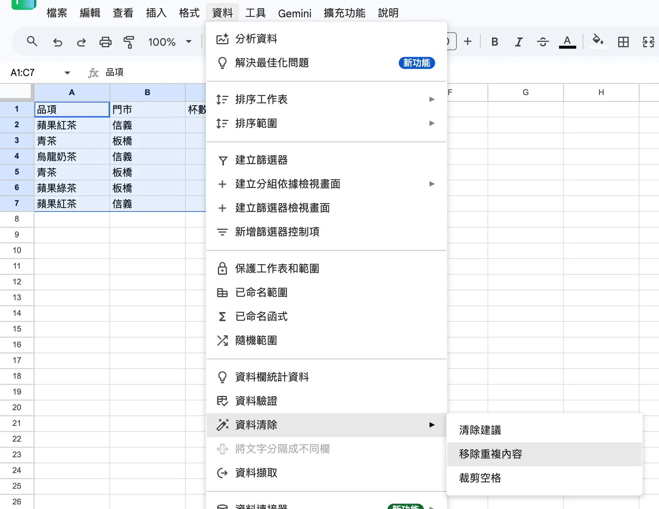This screenshot has height=509, width=659.
Task: Choose 分析資料 from the data menu
Action: click(326, 39)
